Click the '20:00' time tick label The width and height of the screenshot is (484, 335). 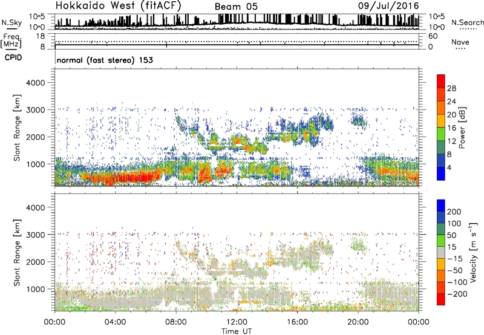click(x=358, y=322)
